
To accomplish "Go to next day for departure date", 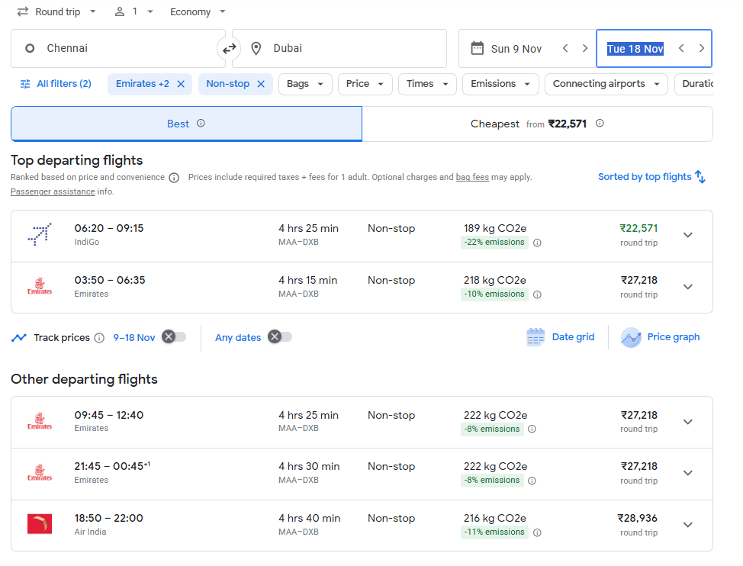I will tap(585, 49).
